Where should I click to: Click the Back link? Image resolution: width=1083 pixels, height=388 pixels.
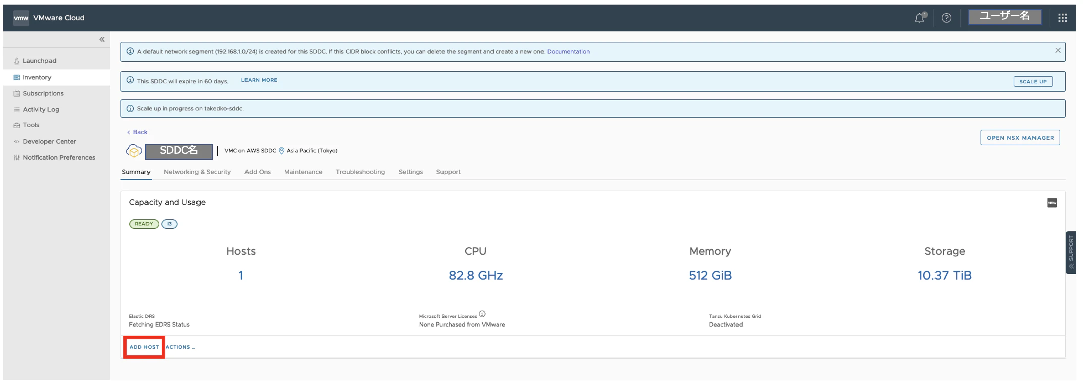(140, 132)
